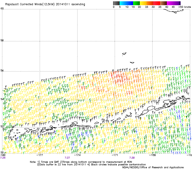192x169 pixels.
Task: Click the legend tick label '40'
Action: [x=167, y=7]
